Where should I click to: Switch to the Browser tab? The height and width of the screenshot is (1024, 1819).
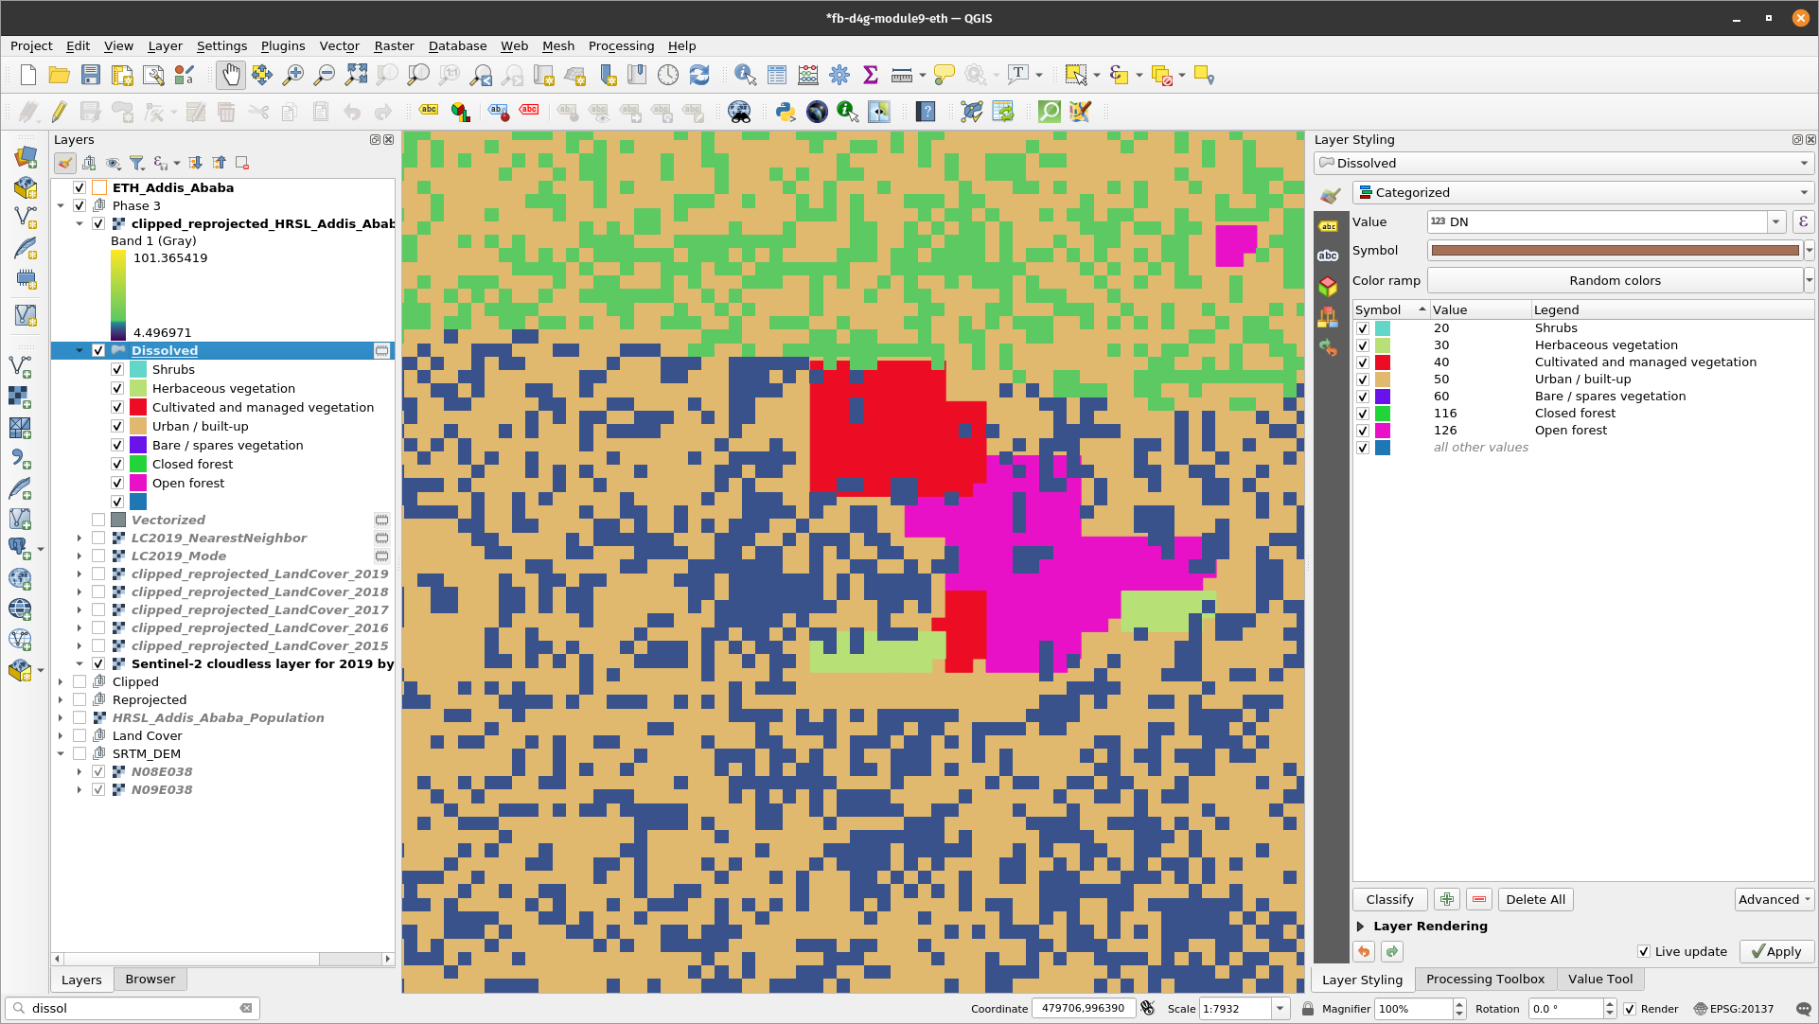pos(150,980)
